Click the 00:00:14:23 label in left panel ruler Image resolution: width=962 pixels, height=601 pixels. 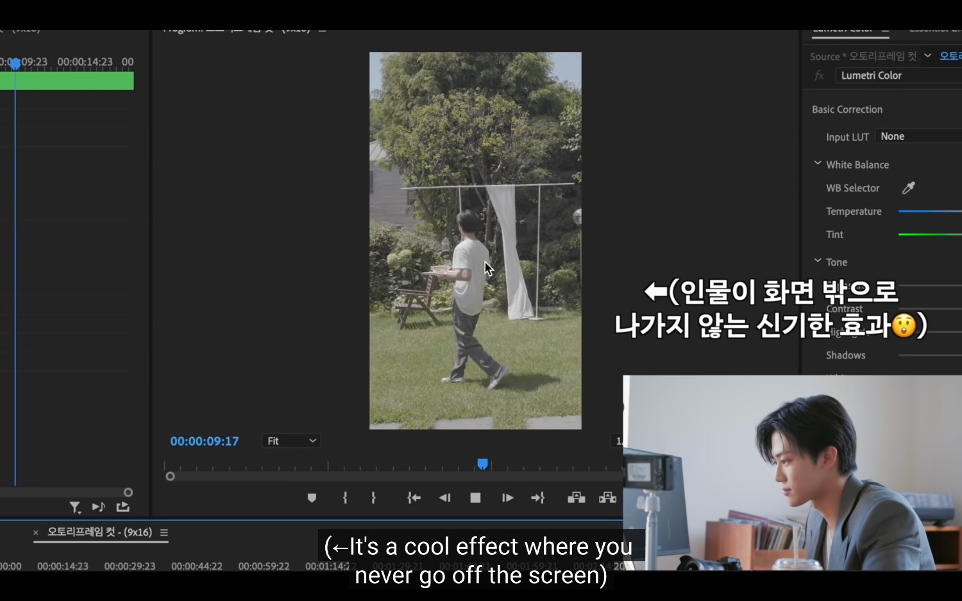(x=85, y=62)
